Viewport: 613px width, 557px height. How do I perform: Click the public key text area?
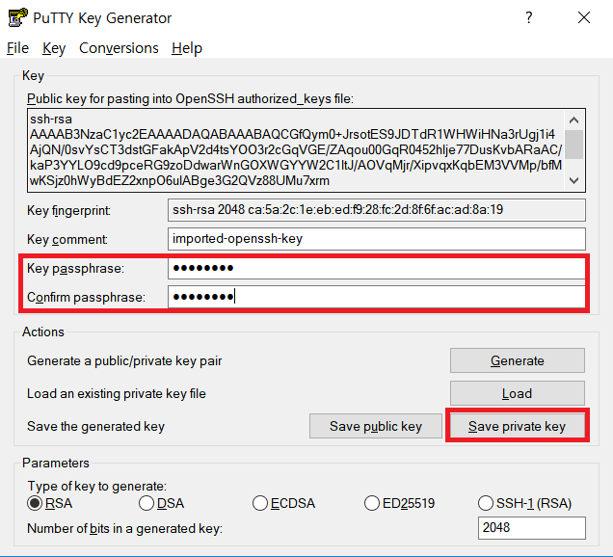[296, 150]
